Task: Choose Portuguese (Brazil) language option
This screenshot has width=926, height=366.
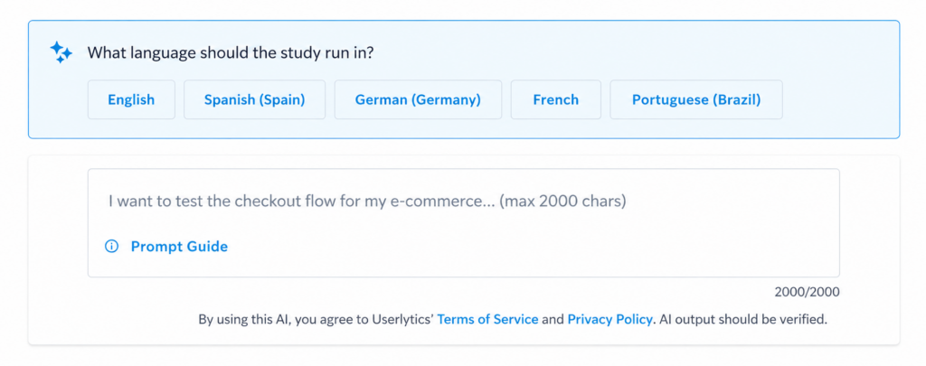Action: (x=696, y=99)
